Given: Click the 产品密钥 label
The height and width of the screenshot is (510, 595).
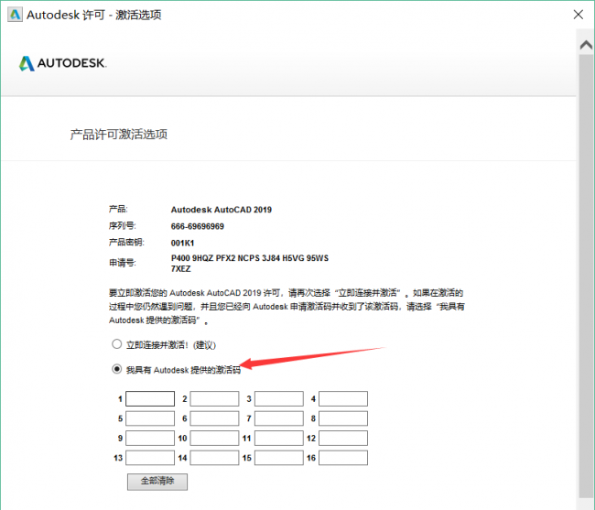Looking at the screenshot, I should click(x=126, y=242).
